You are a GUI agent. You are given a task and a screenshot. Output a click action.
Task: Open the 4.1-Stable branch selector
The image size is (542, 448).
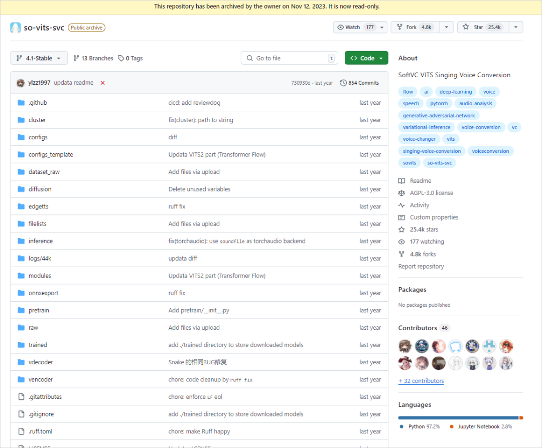point(39,58)
